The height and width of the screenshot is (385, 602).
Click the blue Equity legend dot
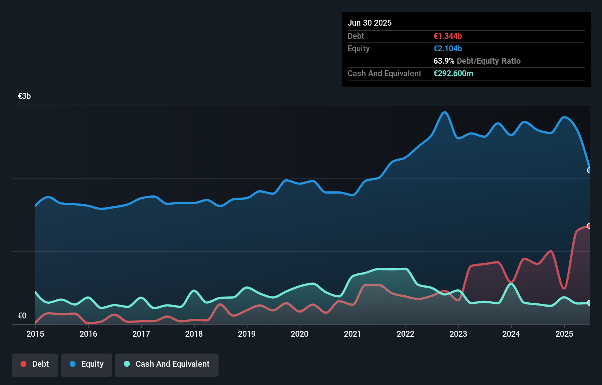click(73, 364)
